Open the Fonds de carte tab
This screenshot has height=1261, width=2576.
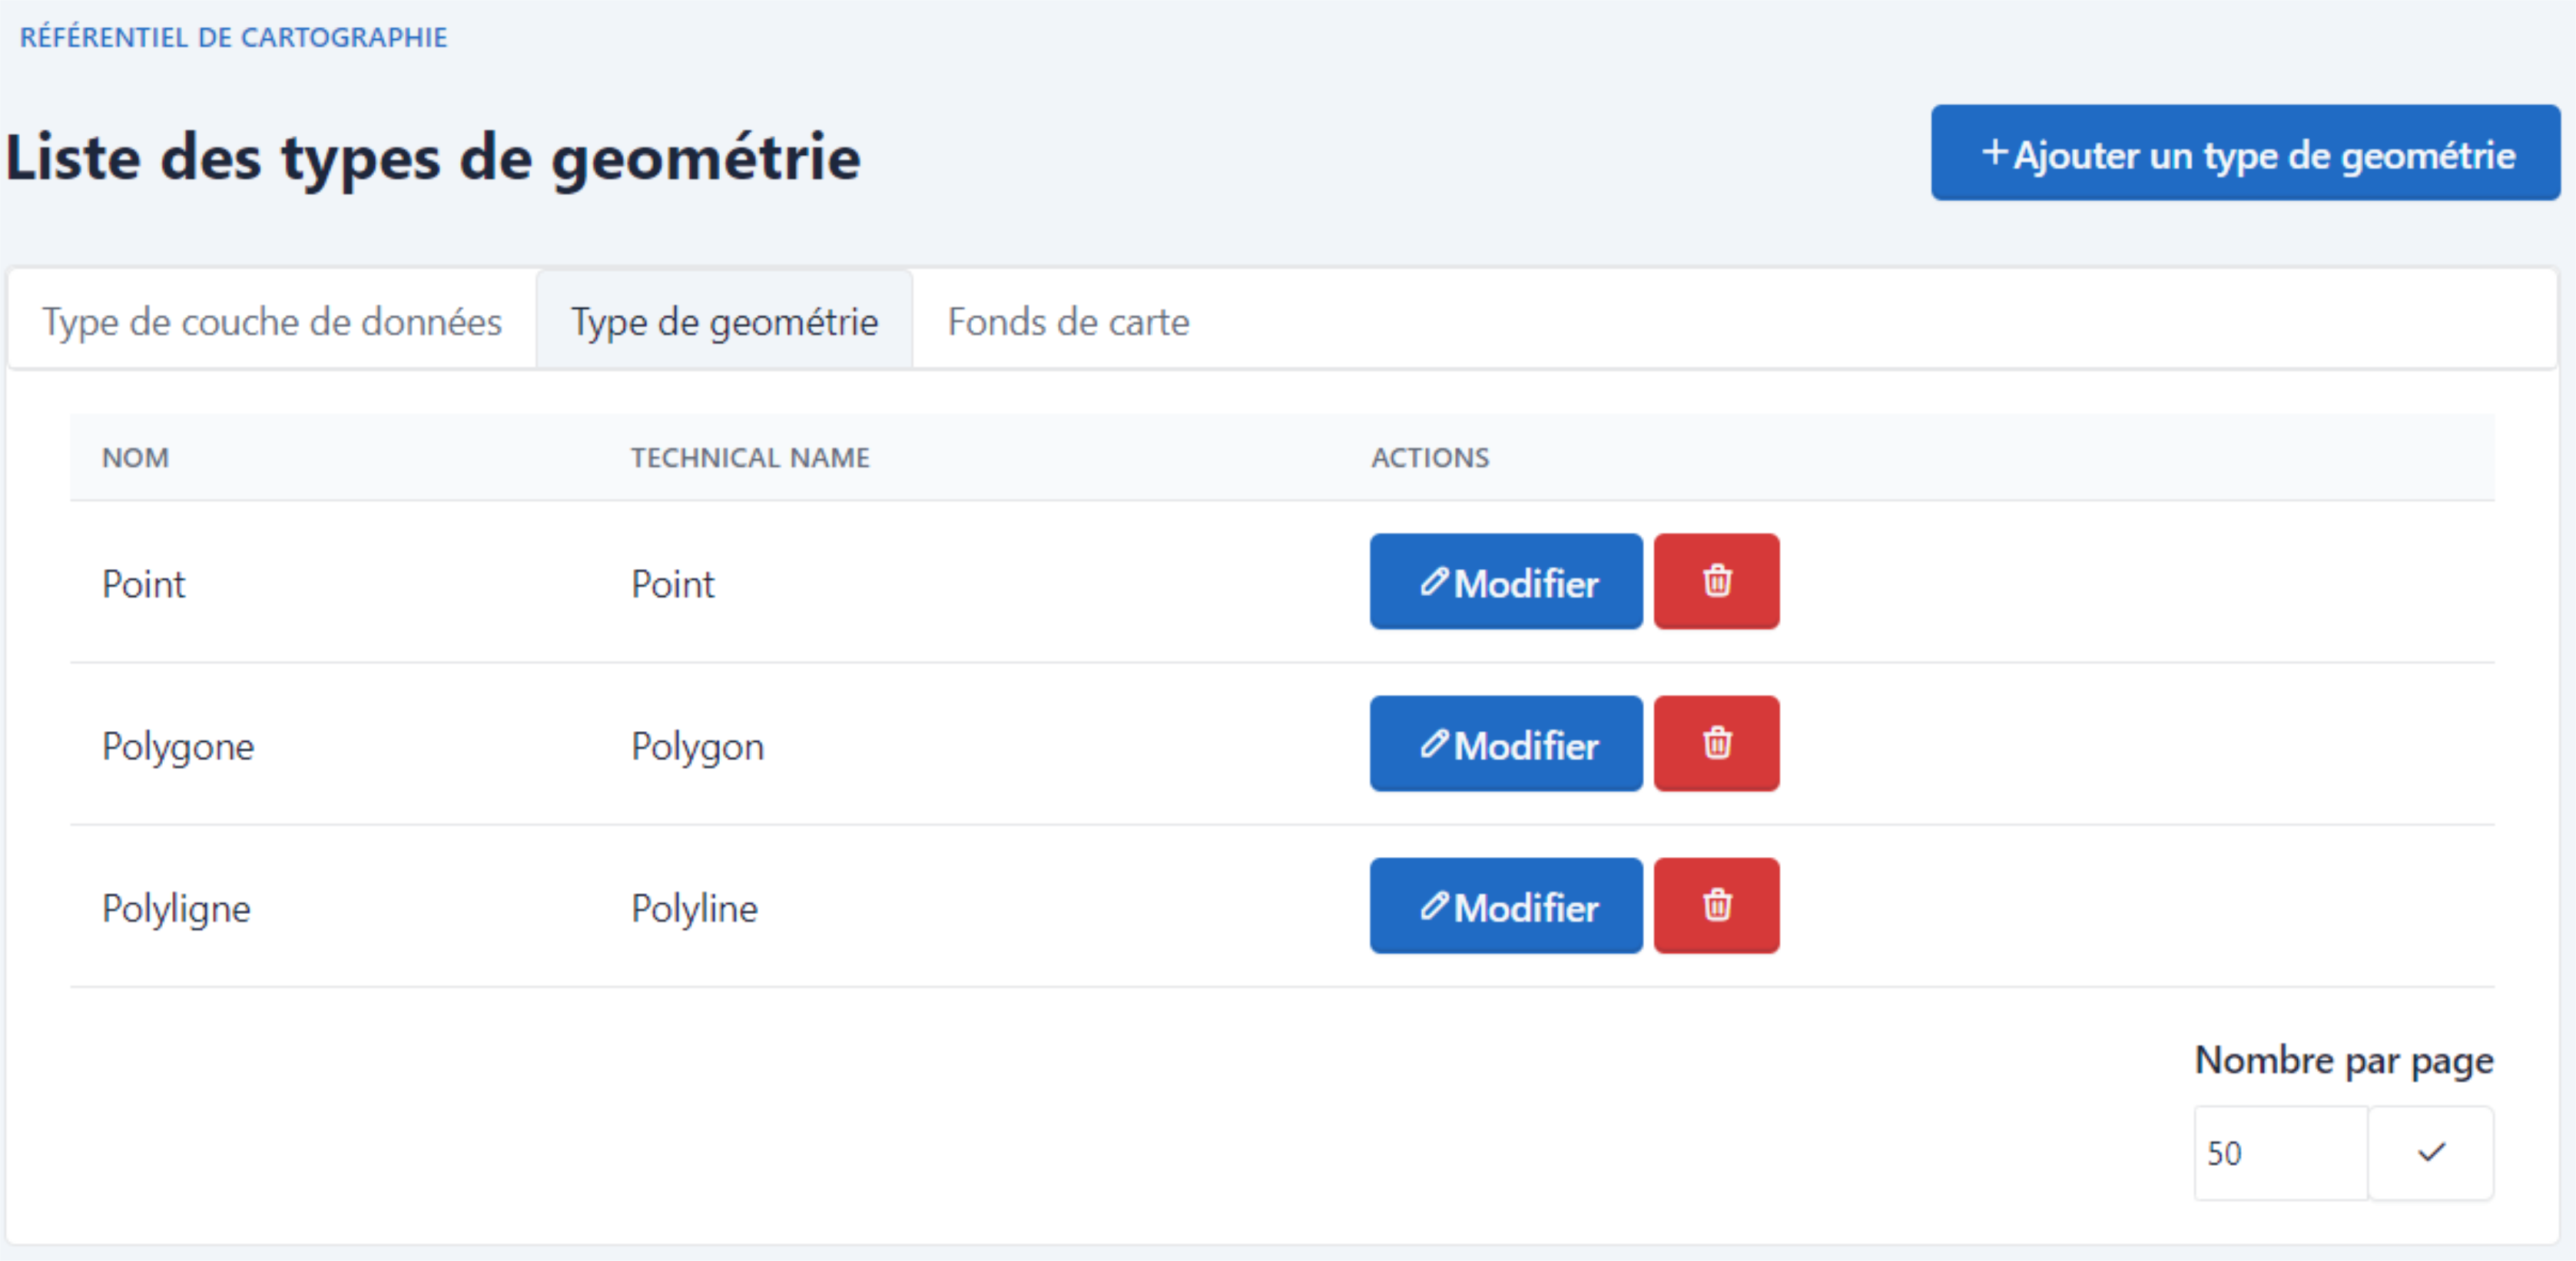click(1068, 321)
